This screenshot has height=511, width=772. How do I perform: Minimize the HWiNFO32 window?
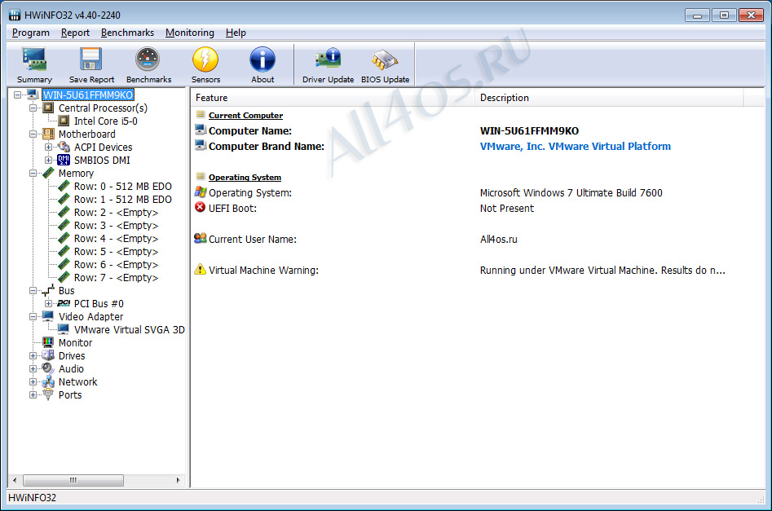697,15
